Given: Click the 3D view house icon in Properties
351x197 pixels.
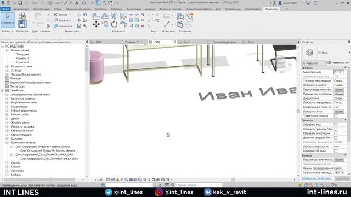Looking at the screenshot, I should 309,53.
